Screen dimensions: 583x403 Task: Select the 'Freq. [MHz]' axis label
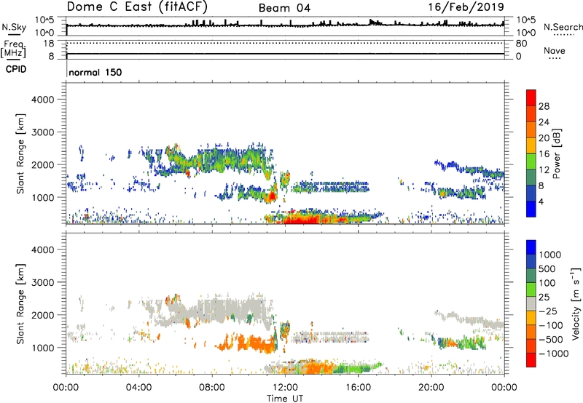pos(13,49)
